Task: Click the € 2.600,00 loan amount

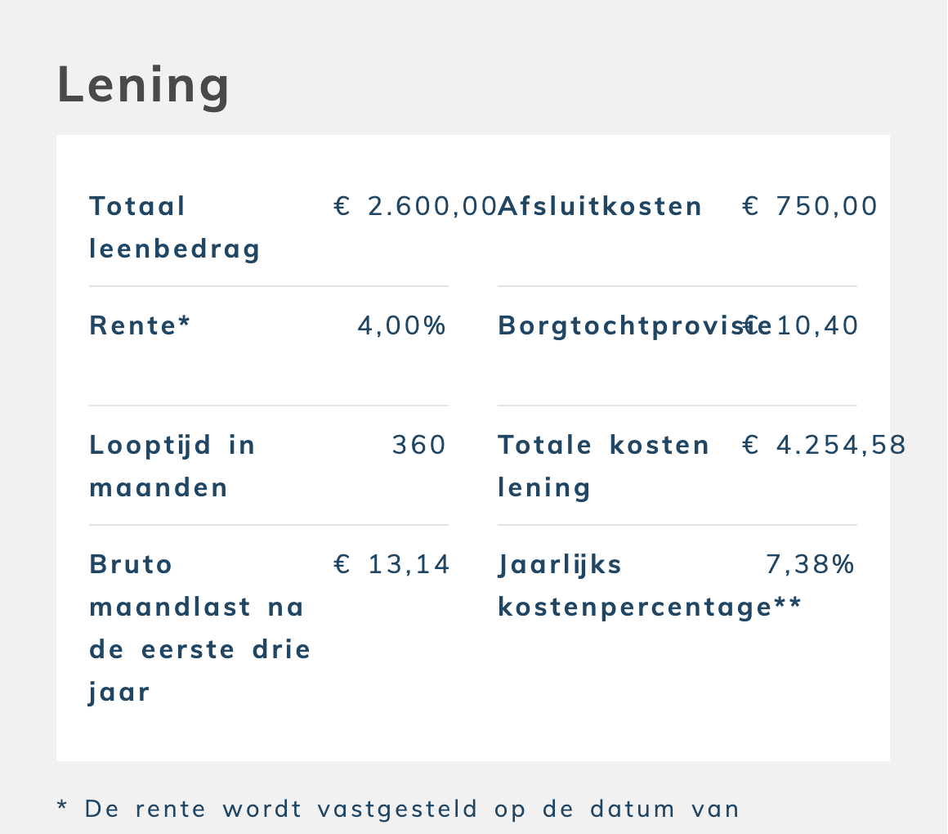Action: 415,206
